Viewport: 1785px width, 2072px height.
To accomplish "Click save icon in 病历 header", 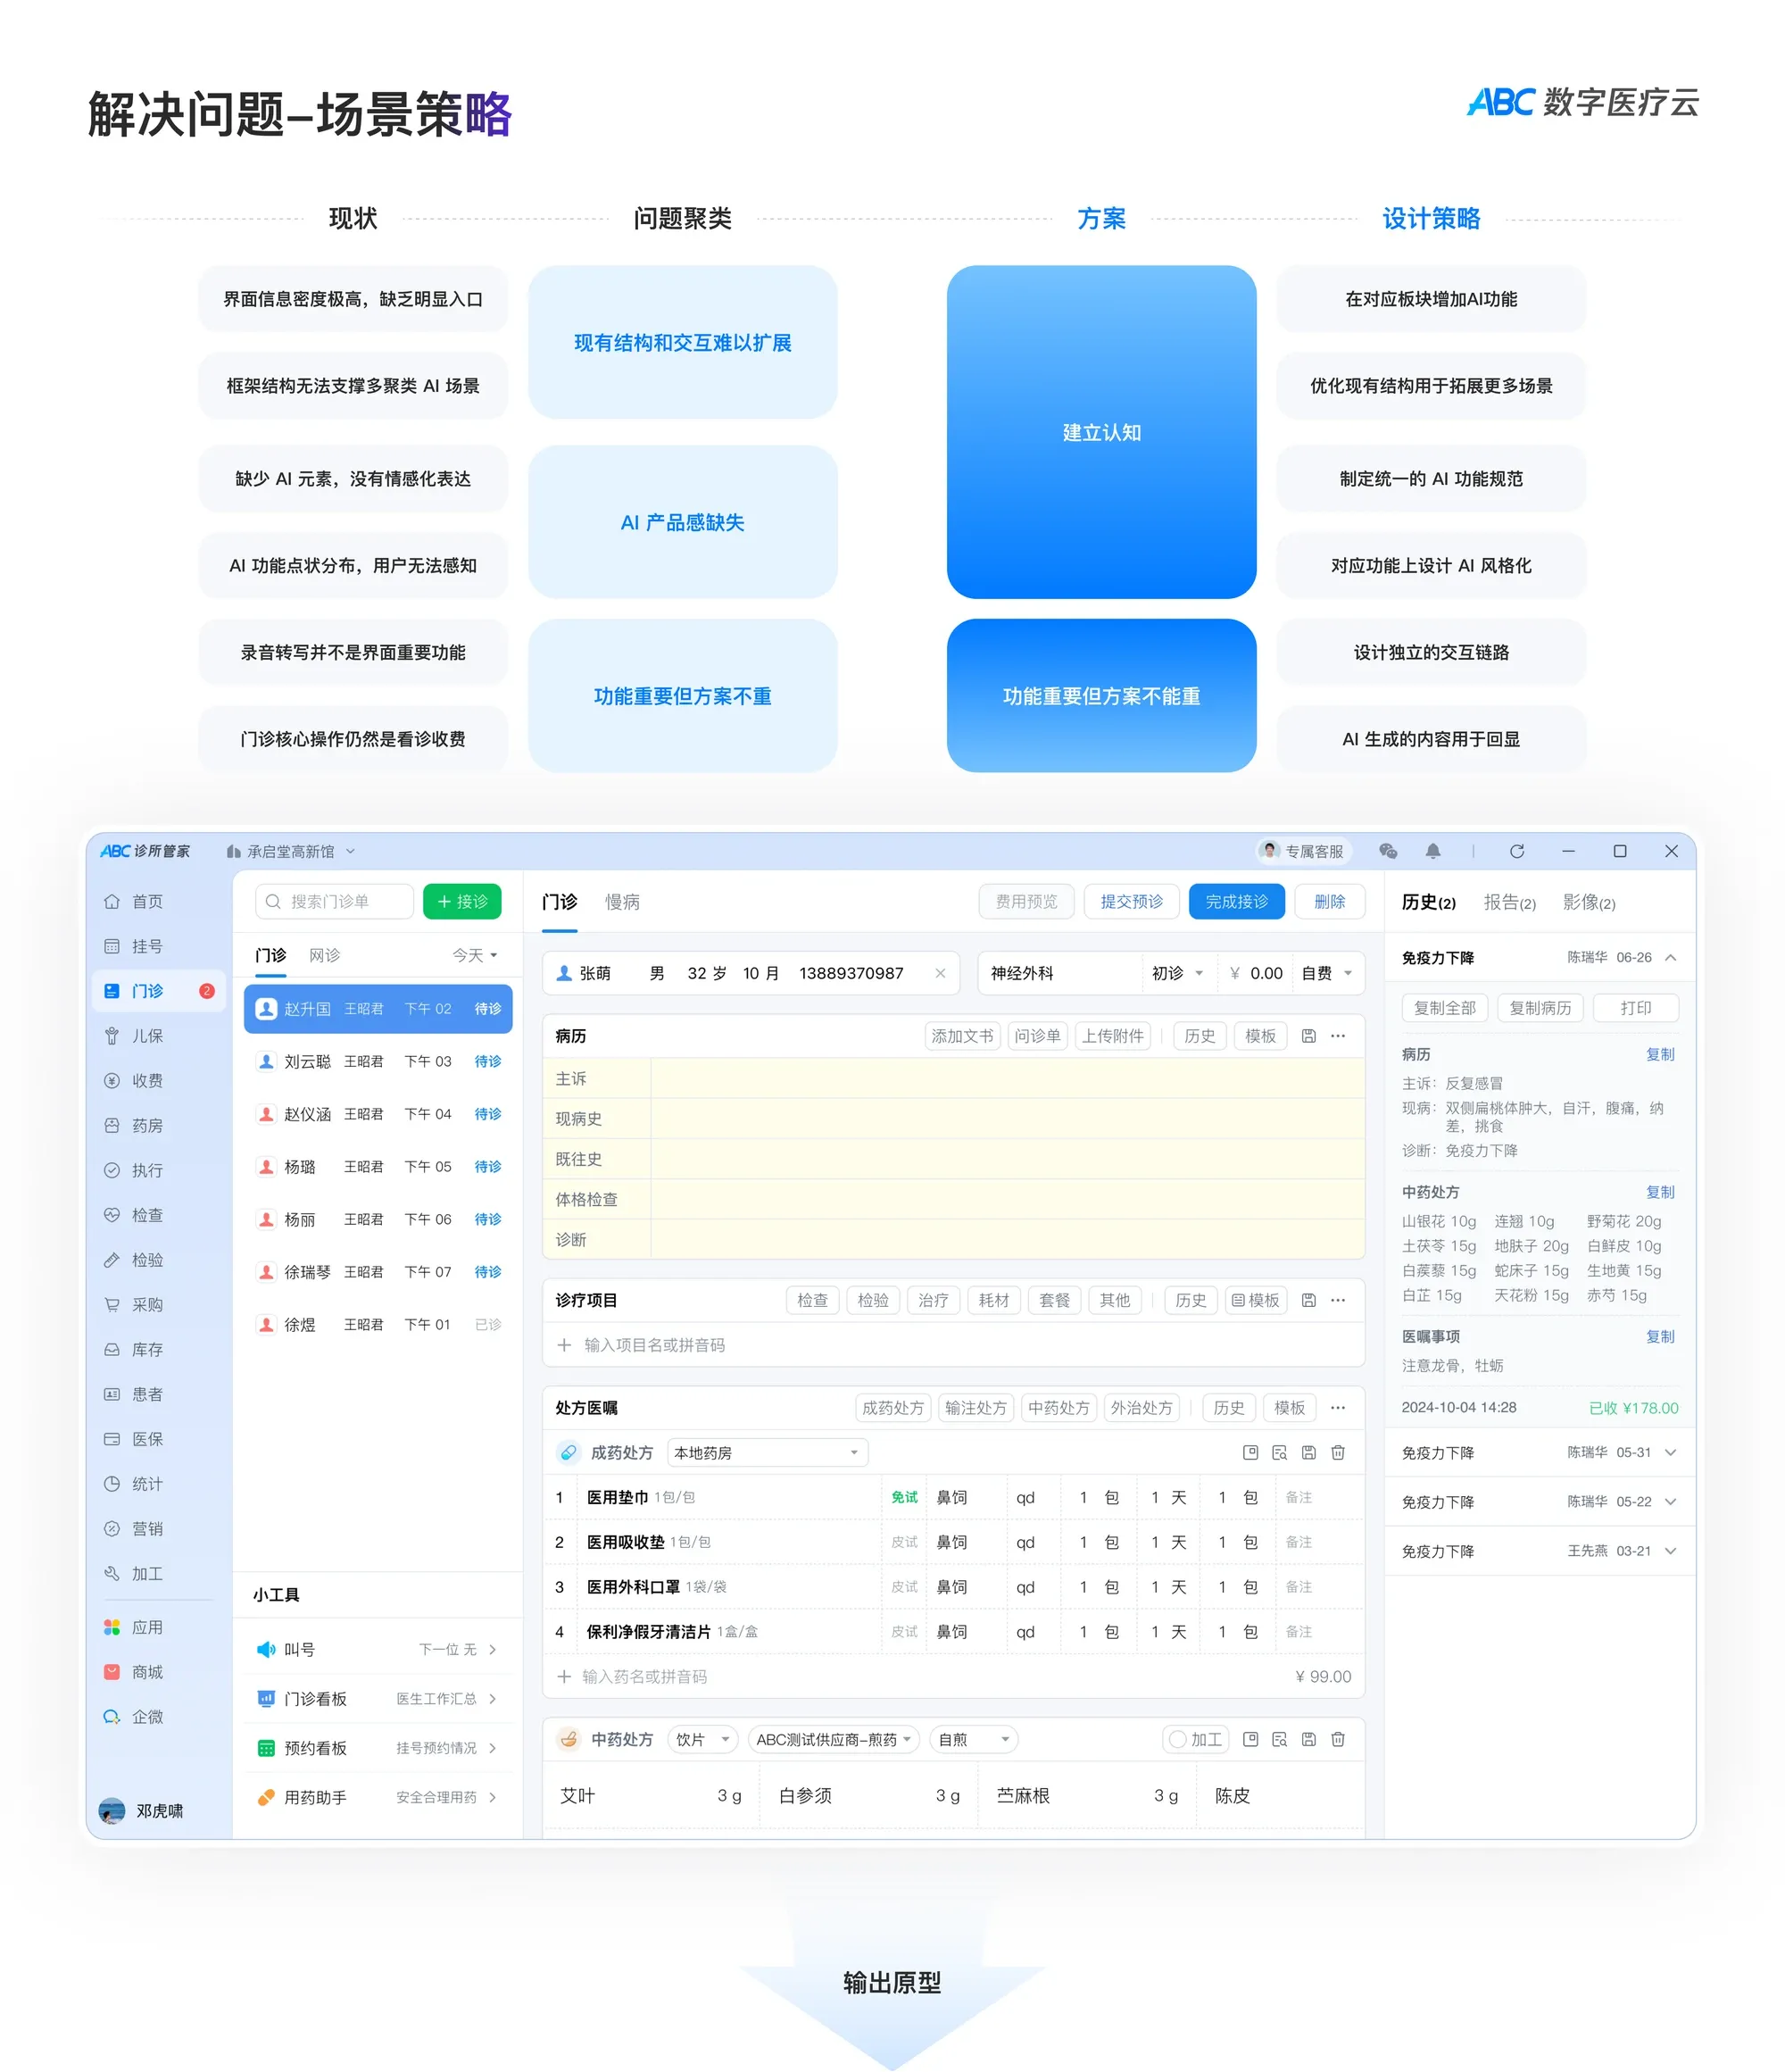I will [1308, 1036].
